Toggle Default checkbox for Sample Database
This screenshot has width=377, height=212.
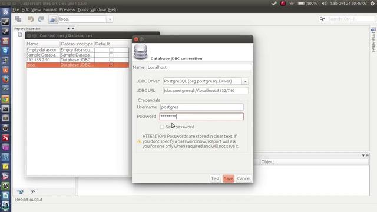click(x=111, y=55)
